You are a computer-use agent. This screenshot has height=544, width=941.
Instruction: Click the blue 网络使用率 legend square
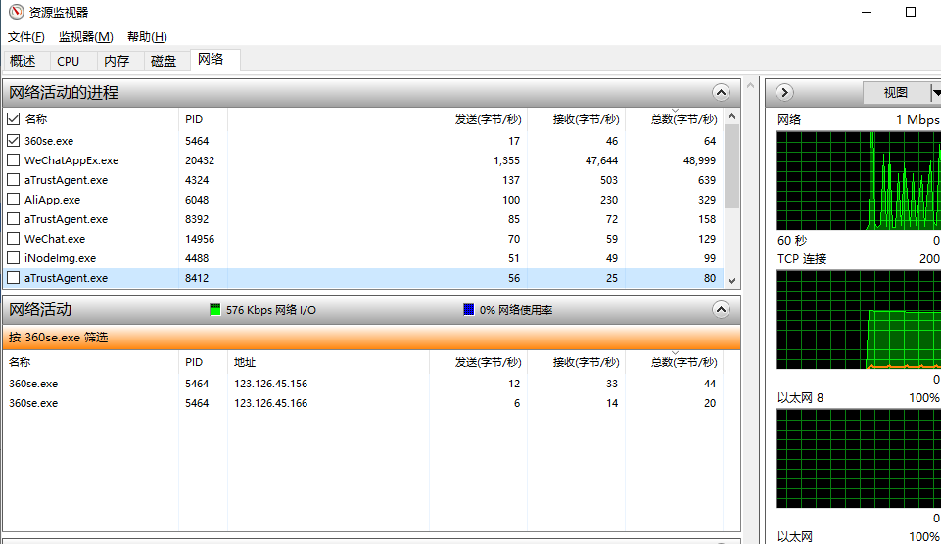click(x=469, y=309)
